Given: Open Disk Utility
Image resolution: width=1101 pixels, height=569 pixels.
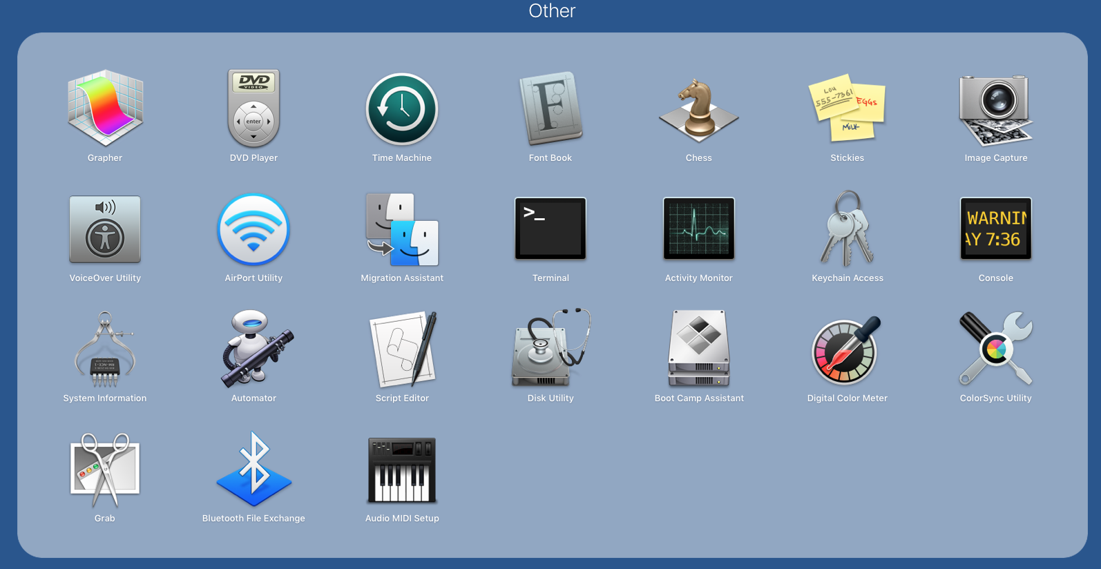Looking at the screenshot, I should tap(550, 349).
